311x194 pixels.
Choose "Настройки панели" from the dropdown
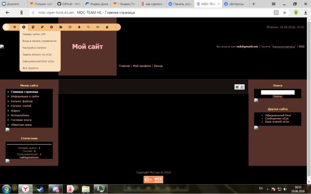[34, 48]
